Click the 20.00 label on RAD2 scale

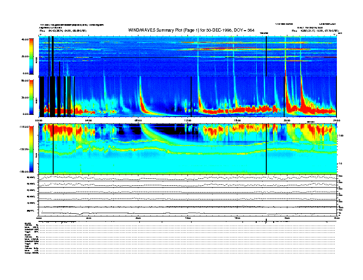point(25,56)
